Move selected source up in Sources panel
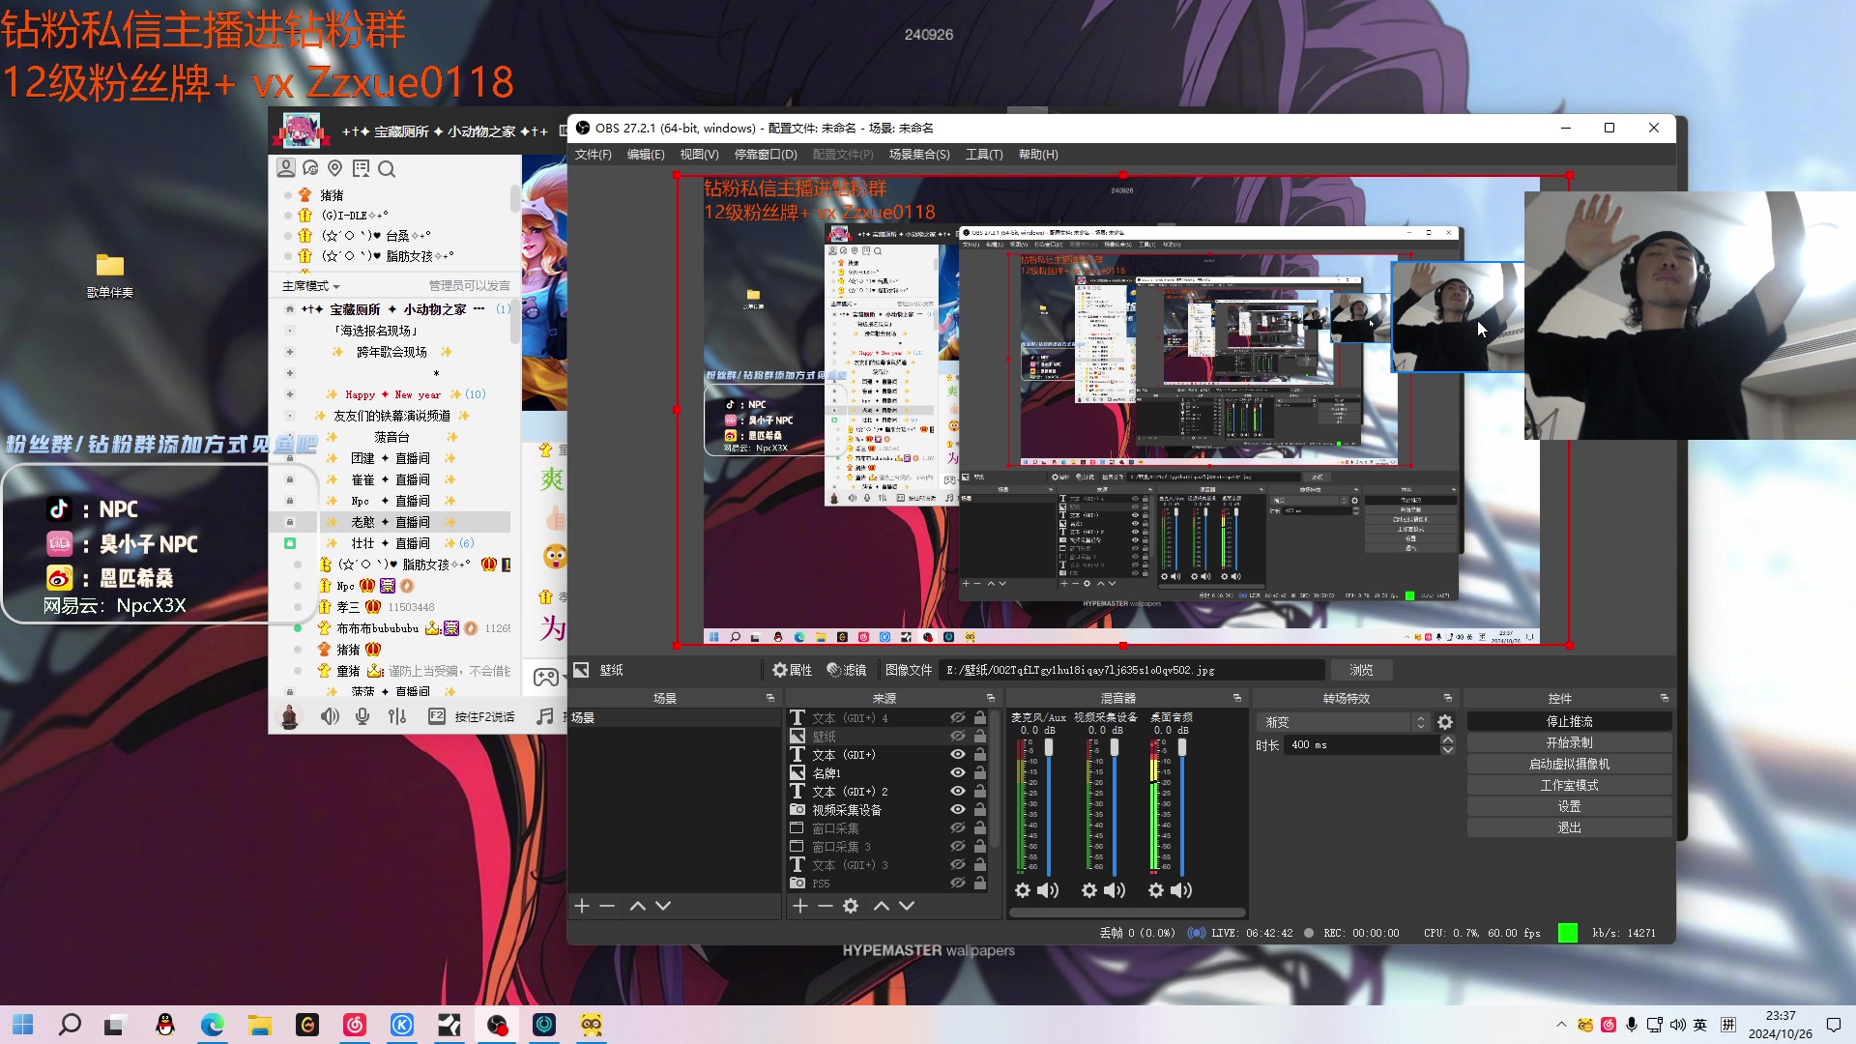Viewport: 1856px width, 1044px height. tap(882, 906)
